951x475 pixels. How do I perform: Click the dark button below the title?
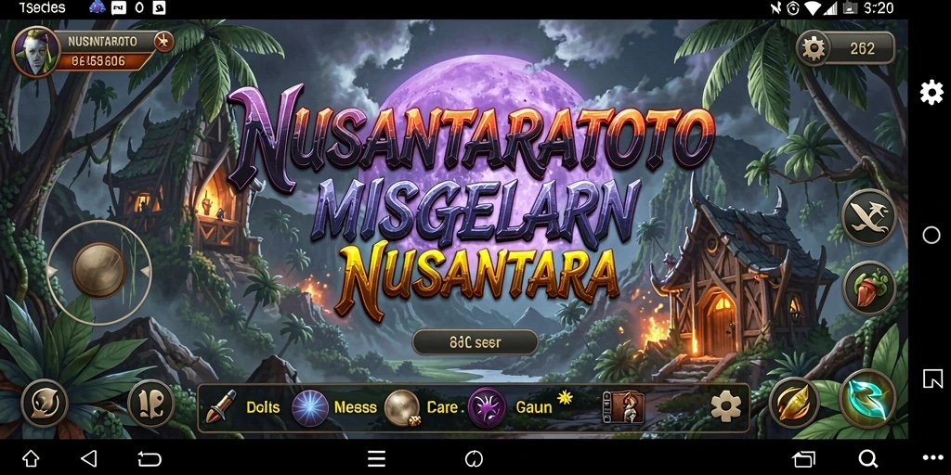pyautogui.click(x=475, y=342)
